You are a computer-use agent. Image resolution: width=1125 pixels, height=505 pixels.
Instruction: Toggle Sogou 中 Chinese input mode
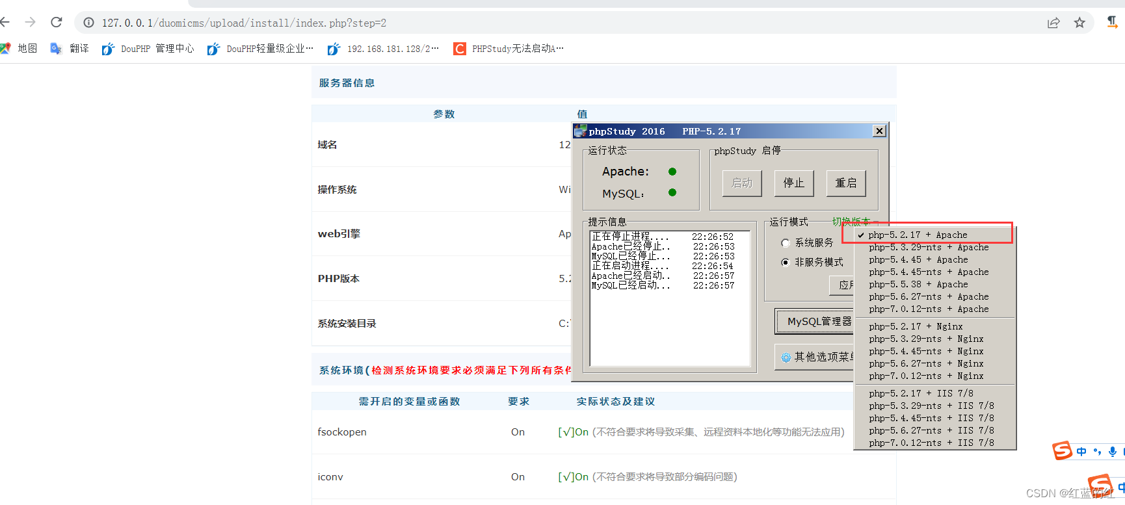(1081, 452)
